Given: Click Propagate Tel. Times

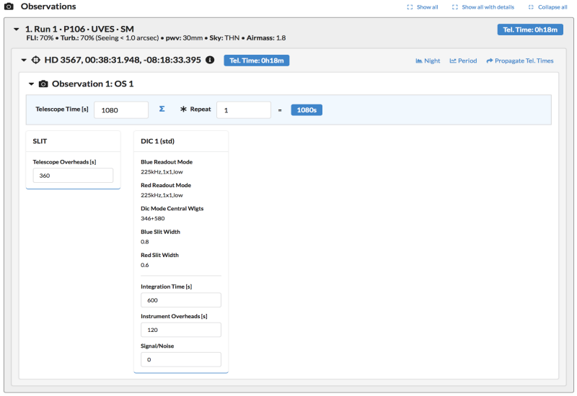Looking at the screenshot, I should tap(520, 61).
